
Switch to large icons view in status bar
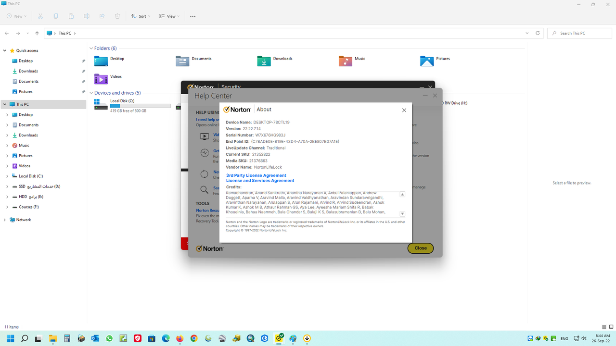[x=611, y=327]
